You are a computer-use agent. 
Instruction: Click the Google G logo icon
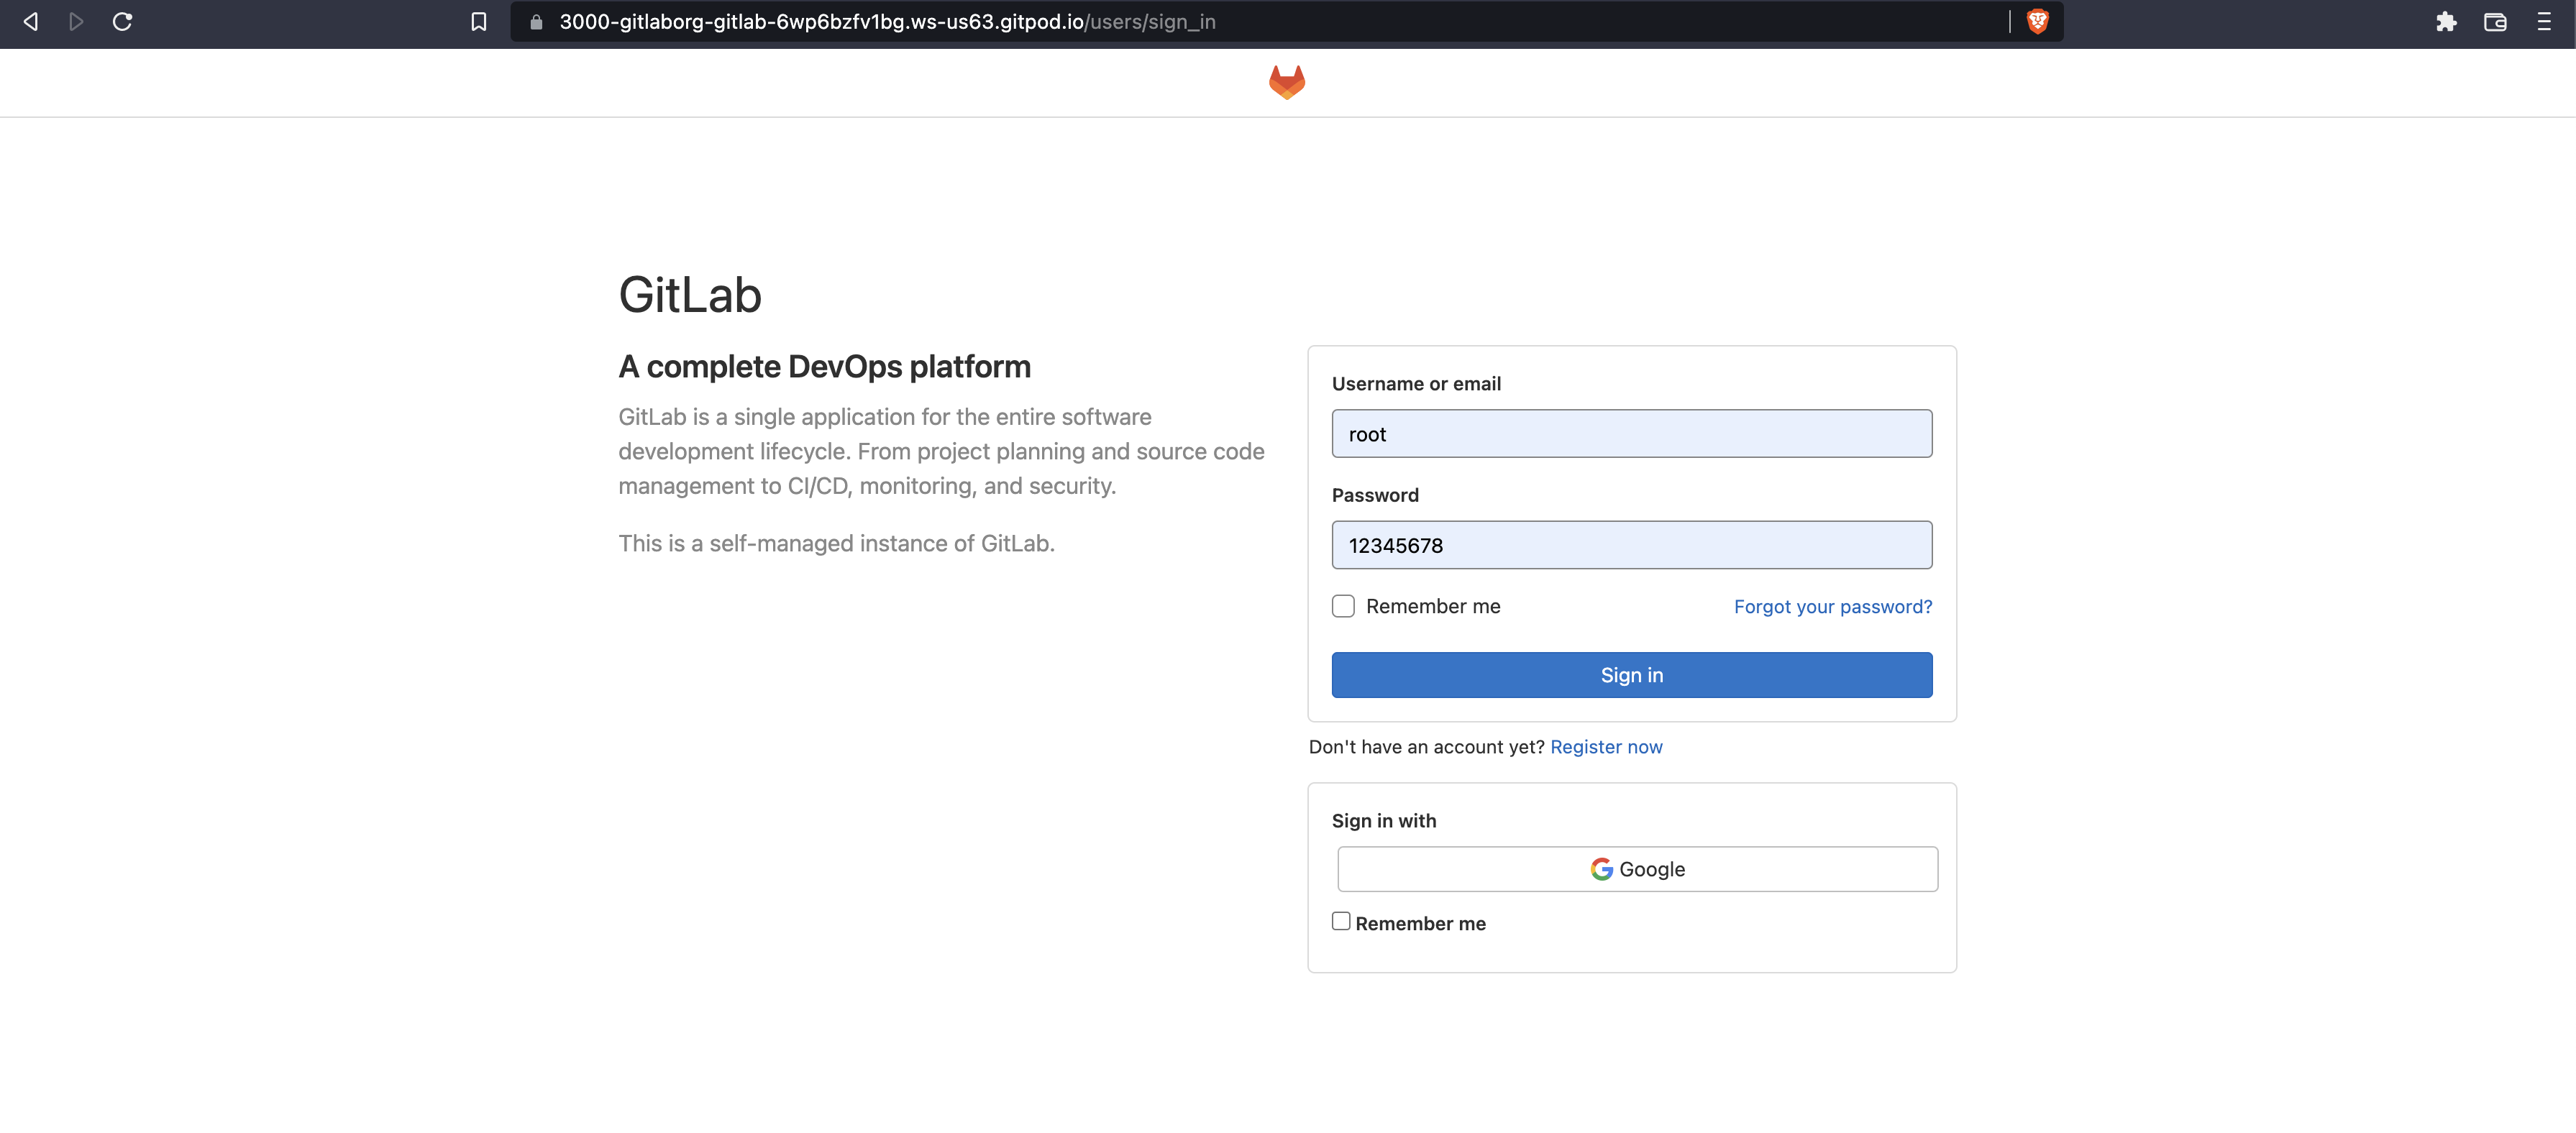tap(1601, 869)
